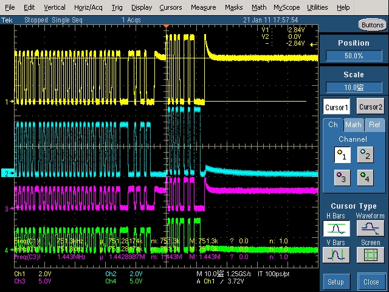
Task: Click the yellow trigger level arrow
Action: click(x=314, y=44)
